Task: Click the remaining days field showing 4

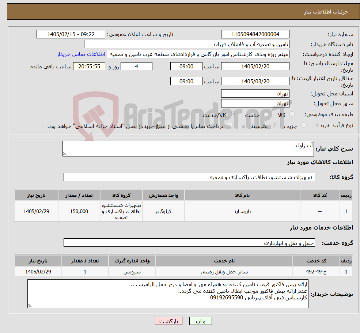Action: coord(136,67)
